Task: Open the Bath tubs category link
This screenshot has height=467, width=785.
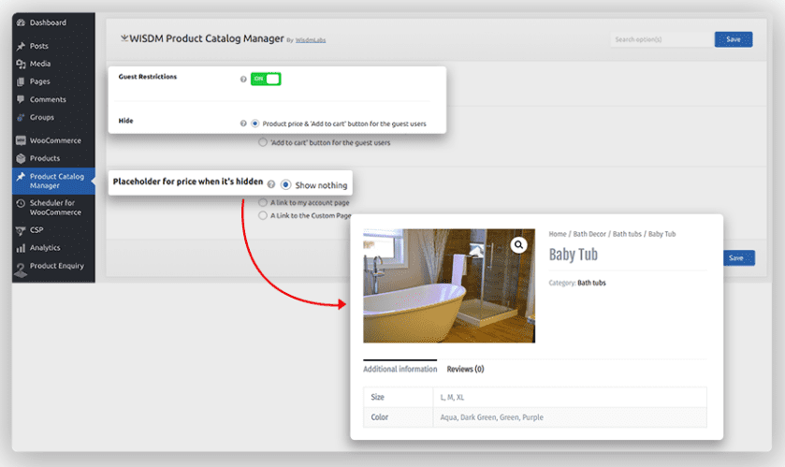Action: click(591, 283)
